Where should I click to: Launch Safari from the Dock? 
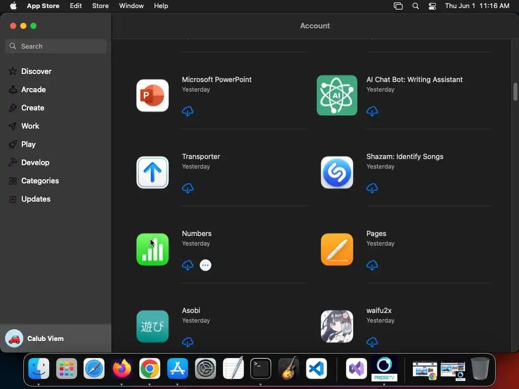pyautogui.click(x=94, y=369)
